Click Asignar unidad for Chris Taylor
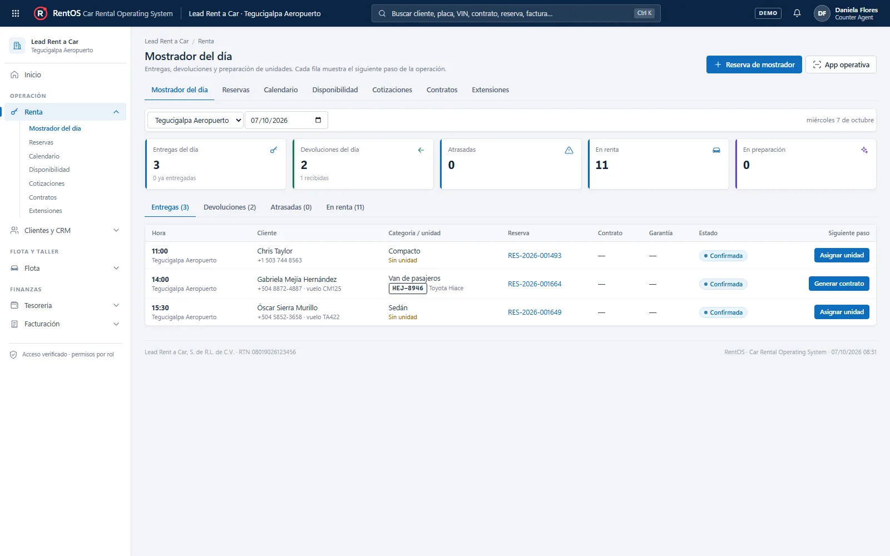The image size is (890, 556). (x=842, y=255)
